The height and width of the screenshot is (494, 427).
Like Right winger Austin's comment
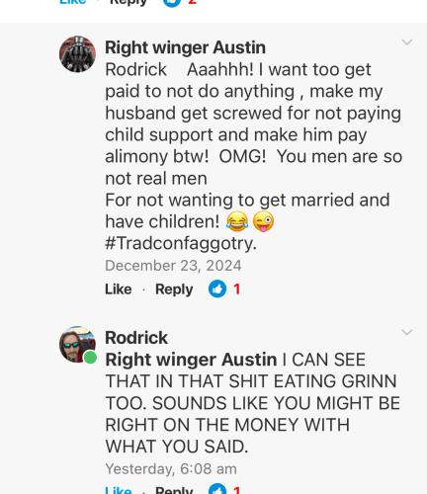click(x=119, y=289)
